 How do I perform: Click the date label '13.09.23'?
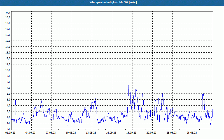(x=91, y=132)
